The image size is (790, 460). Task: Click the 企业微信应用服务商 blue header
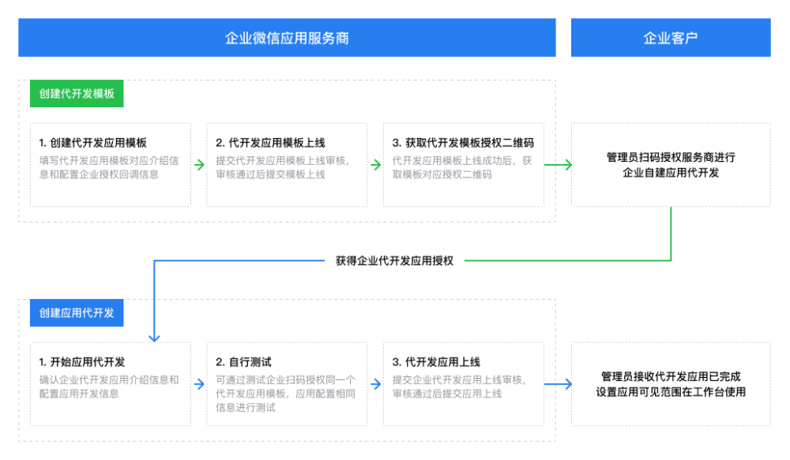[287, 38]
